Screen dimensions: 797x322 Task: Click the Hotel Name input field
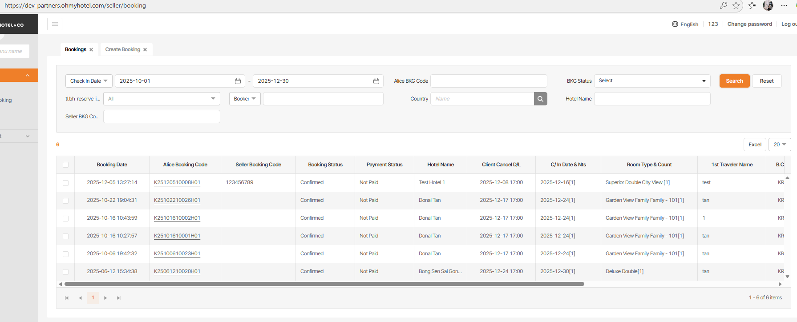[652, 99]
